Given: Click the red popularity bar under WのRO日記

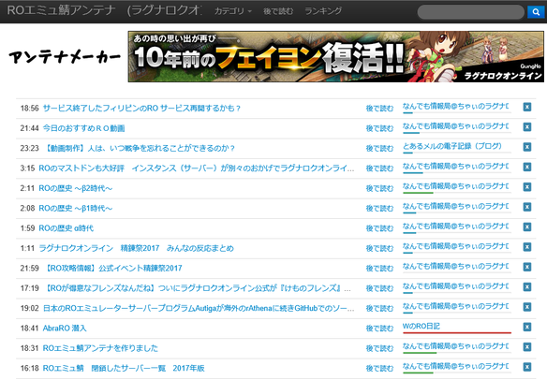Looking at the screenshot, I should tap(457, 333).
